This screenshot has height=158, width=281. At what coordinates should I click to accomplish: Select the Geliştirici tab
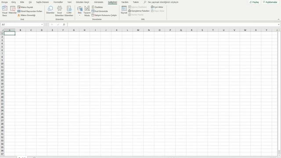point(112,2)
